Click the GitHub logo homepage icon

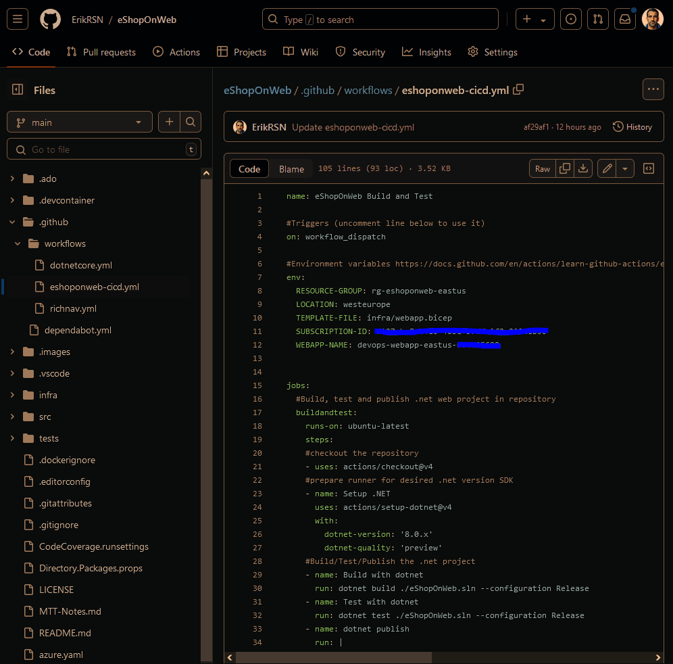pyautogui.click(x=50, y=20)
